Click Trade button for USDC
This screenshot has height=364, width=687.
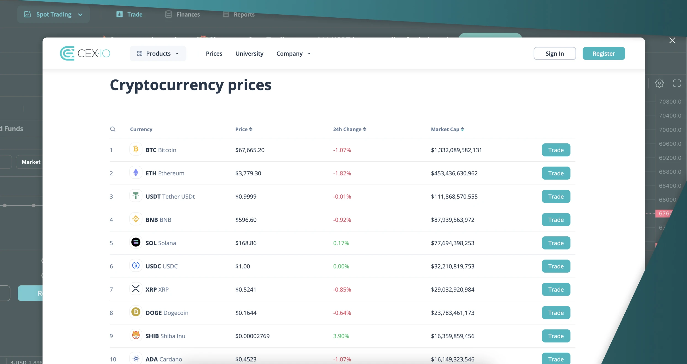click(x=556, y=266)
